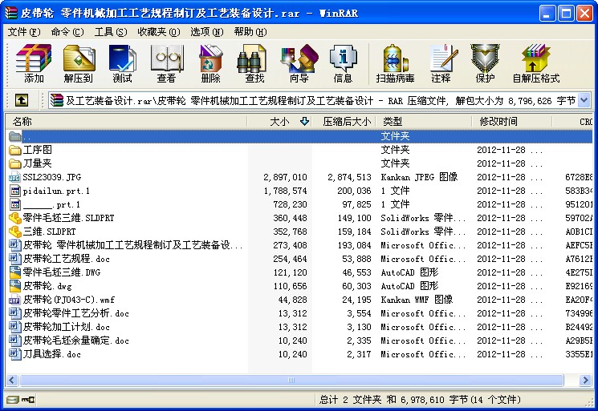Image resolution: width=598 pixels, height=411 pixels.
Task: Click the drive icon in status bar
Action: [x=13, y=400]
